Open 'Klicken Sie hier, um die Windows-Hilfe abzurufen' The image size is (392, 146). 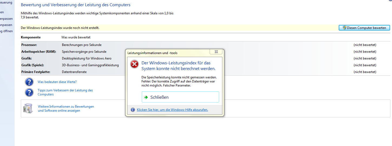(x=172, y=110)
